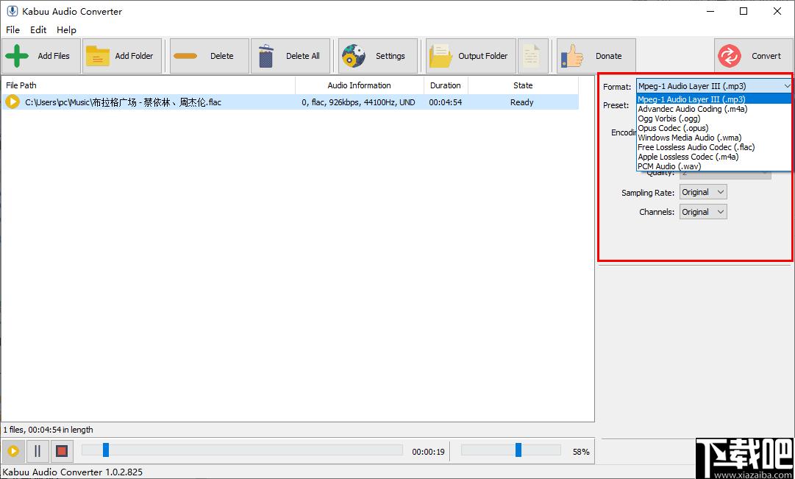Viewport: 795px width, 479px height.
Task: Choose Free Lossless Audio Codec (.flac)
Action: (714, 147)
